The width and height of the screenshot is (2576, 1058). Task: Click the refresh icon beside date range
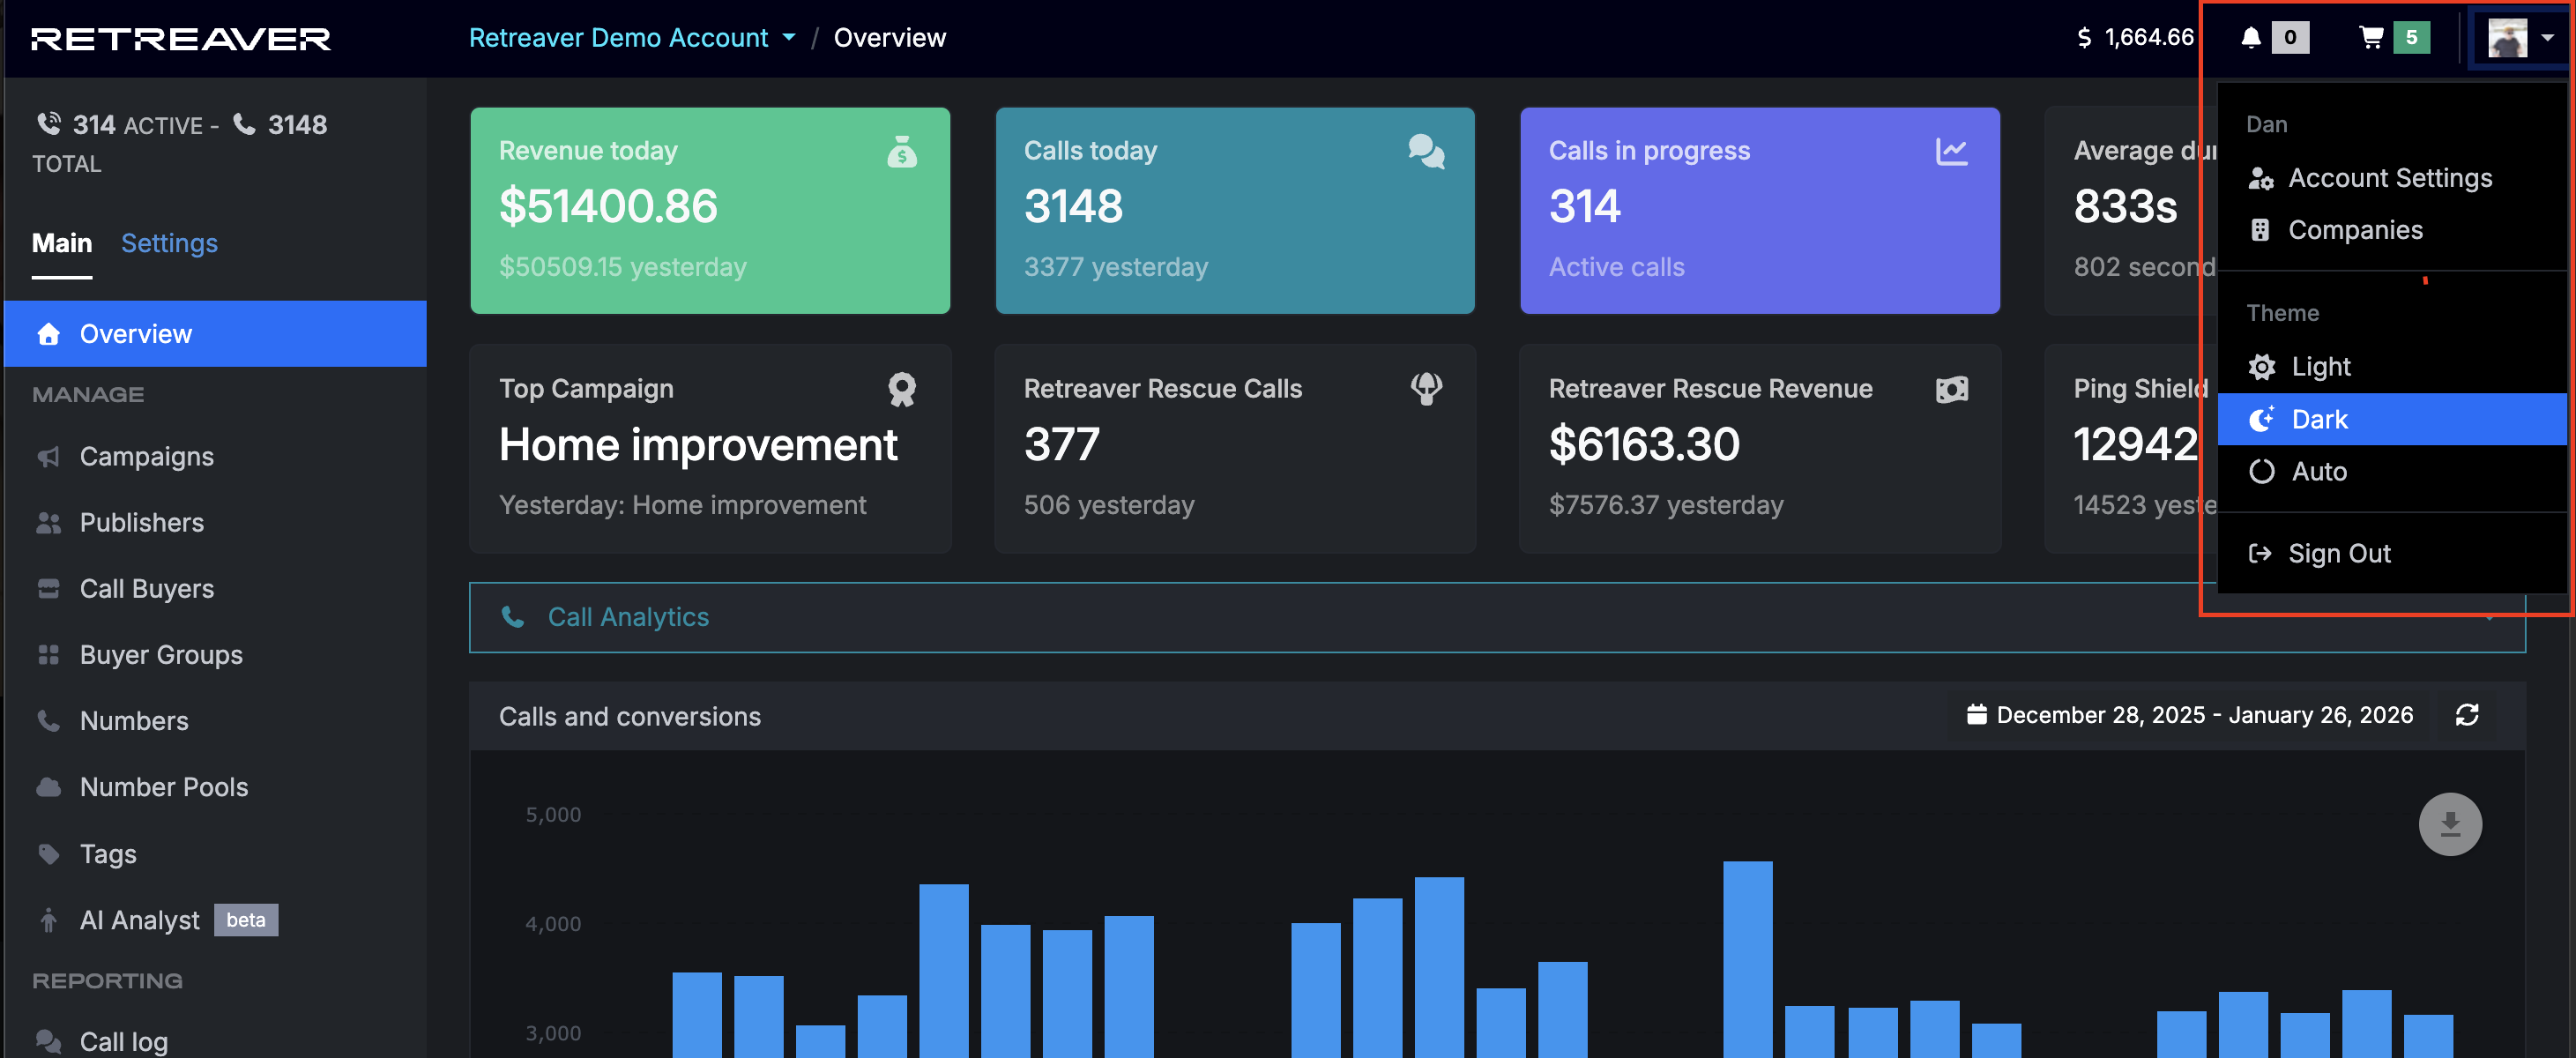point(2467,715)
